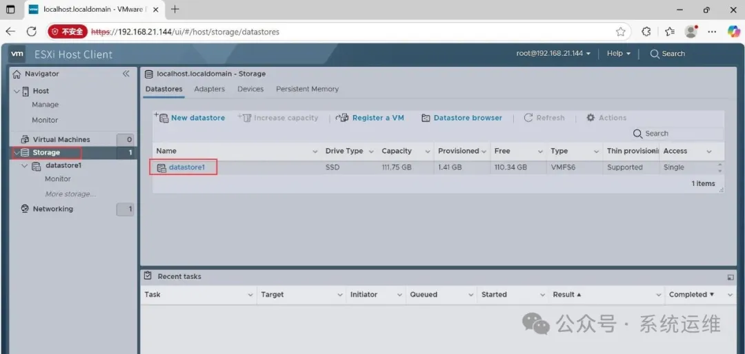Open root@192.168.21.144 user dropdown

(x=553, y=53)
